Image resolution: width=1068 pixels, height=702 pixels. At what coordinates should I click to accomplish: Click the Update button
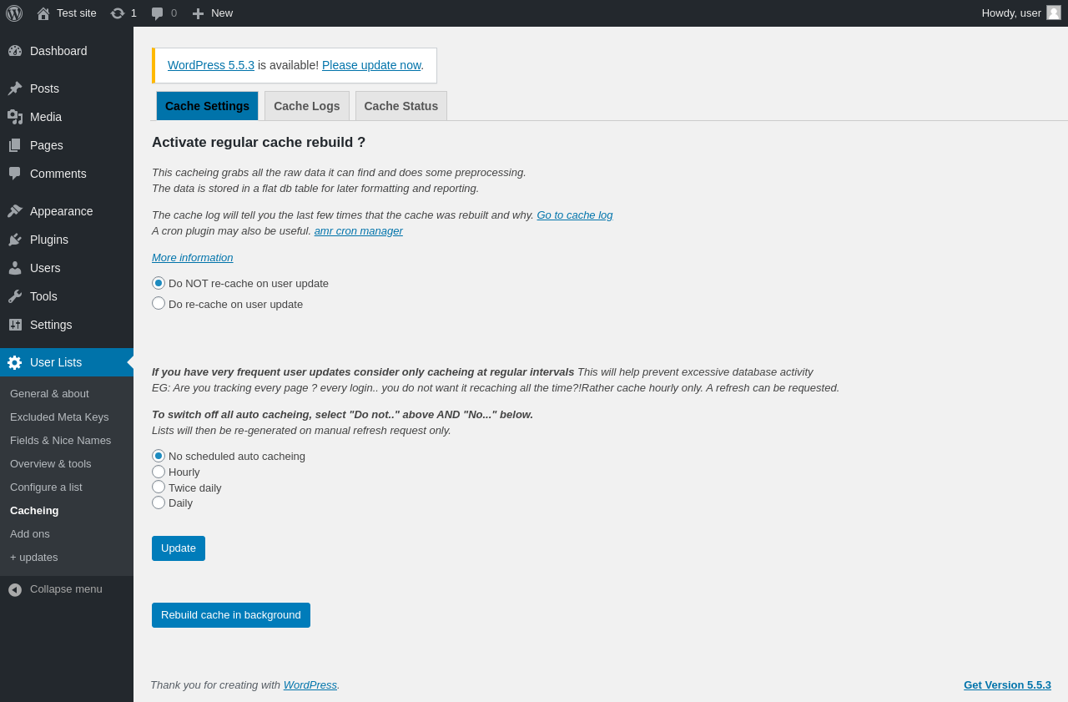click(x=179, y=548)
